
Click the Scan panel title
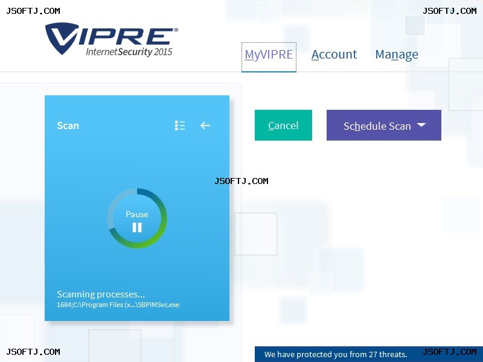(x=68, y=125)
